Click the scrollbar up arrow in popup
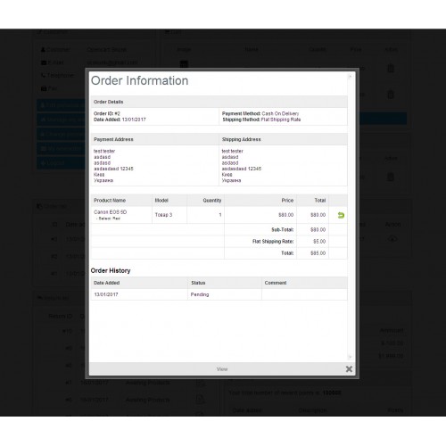446x446 pixels. point(350,77)
